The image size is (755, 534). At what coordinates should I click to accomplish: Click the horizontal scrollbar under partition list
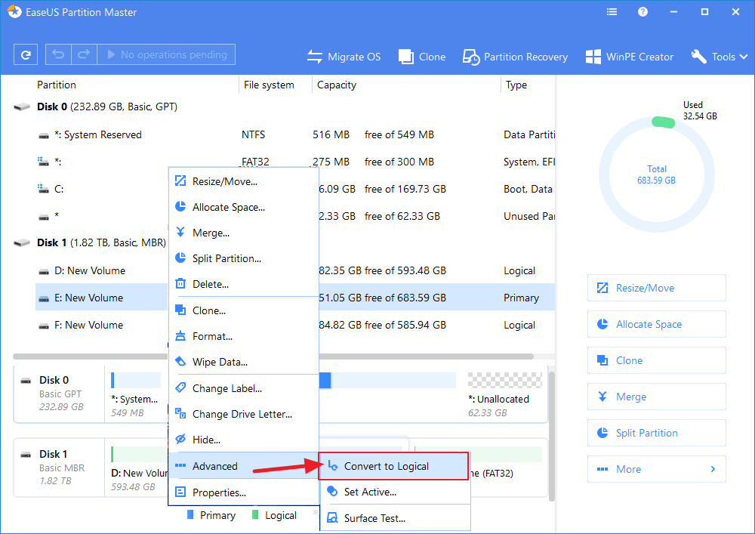pos(273,357)
